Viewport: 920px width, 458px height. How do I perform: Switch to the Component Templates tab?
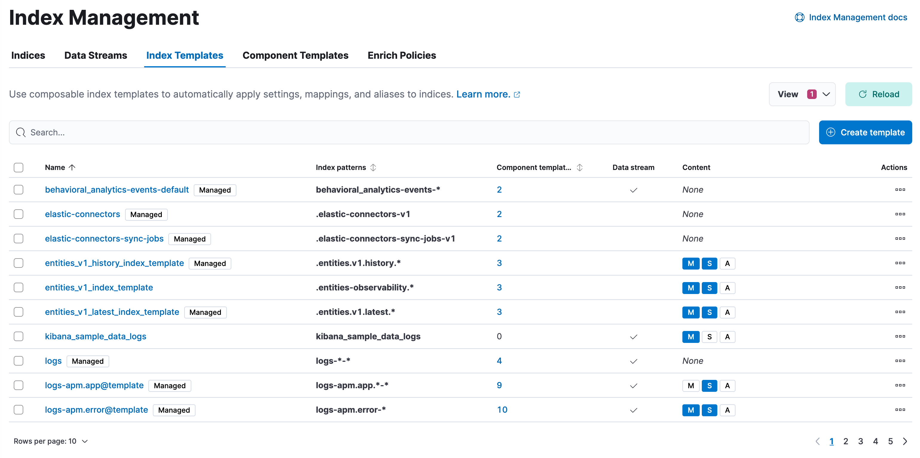[x=296, y=55]
